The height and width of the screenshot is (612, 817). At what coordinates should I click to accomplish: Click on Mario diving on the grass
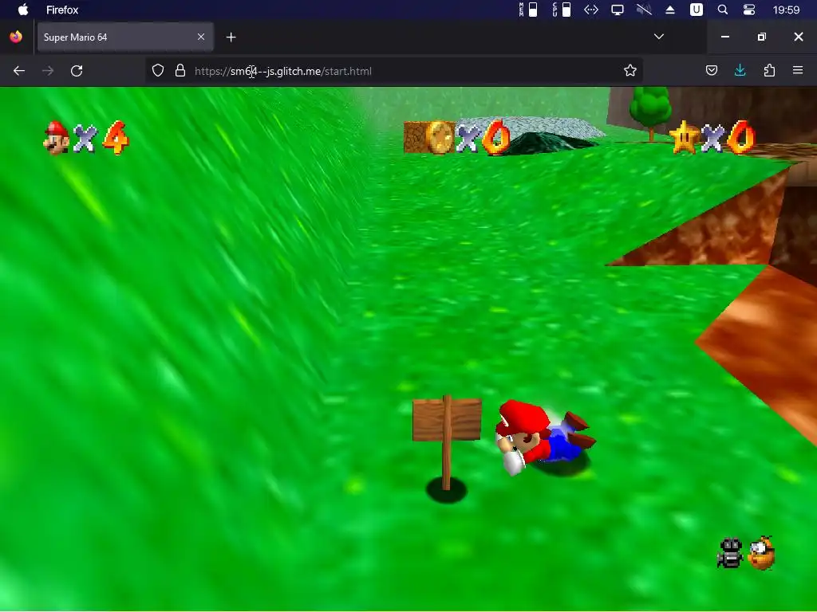(544, 437)
